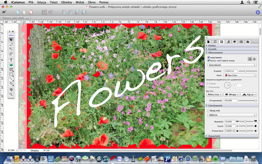Open the Trash in the Dock
The height and width of the screenshot is (164, 262).
(x=253, y=158)
